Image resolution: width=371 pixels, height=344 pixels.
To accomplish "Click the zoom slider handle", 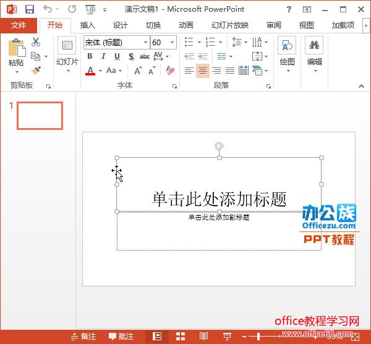I will (258, 337).
